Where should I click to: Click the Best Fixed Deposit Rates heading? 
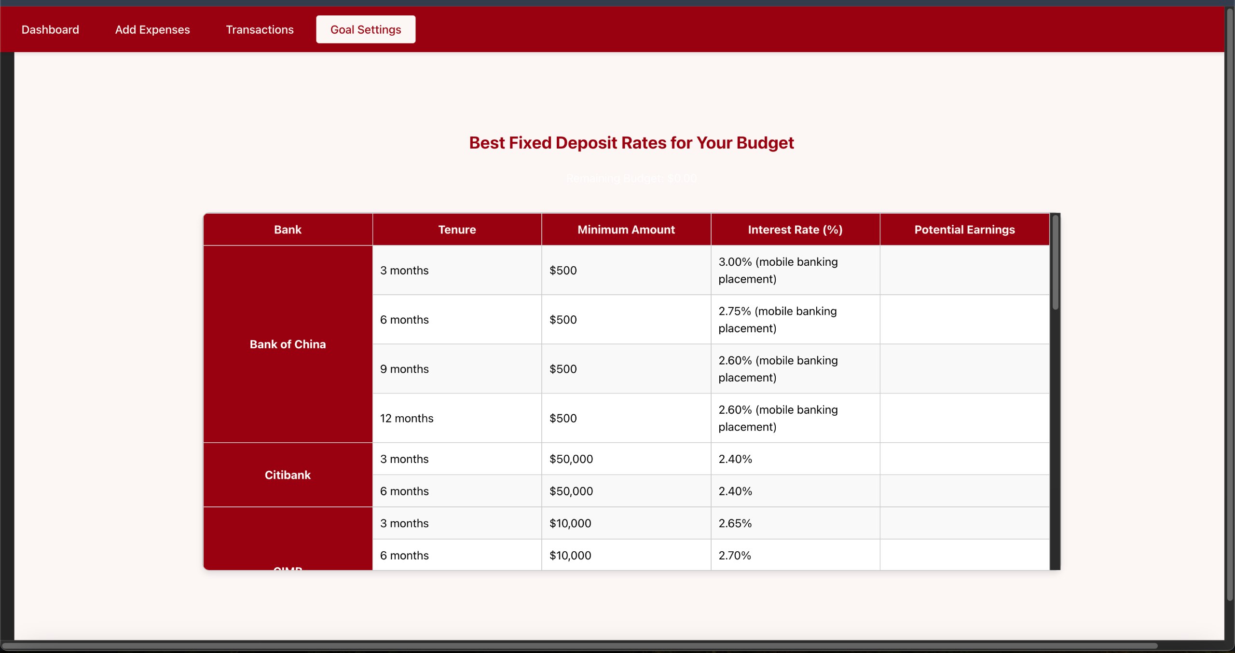631,143
